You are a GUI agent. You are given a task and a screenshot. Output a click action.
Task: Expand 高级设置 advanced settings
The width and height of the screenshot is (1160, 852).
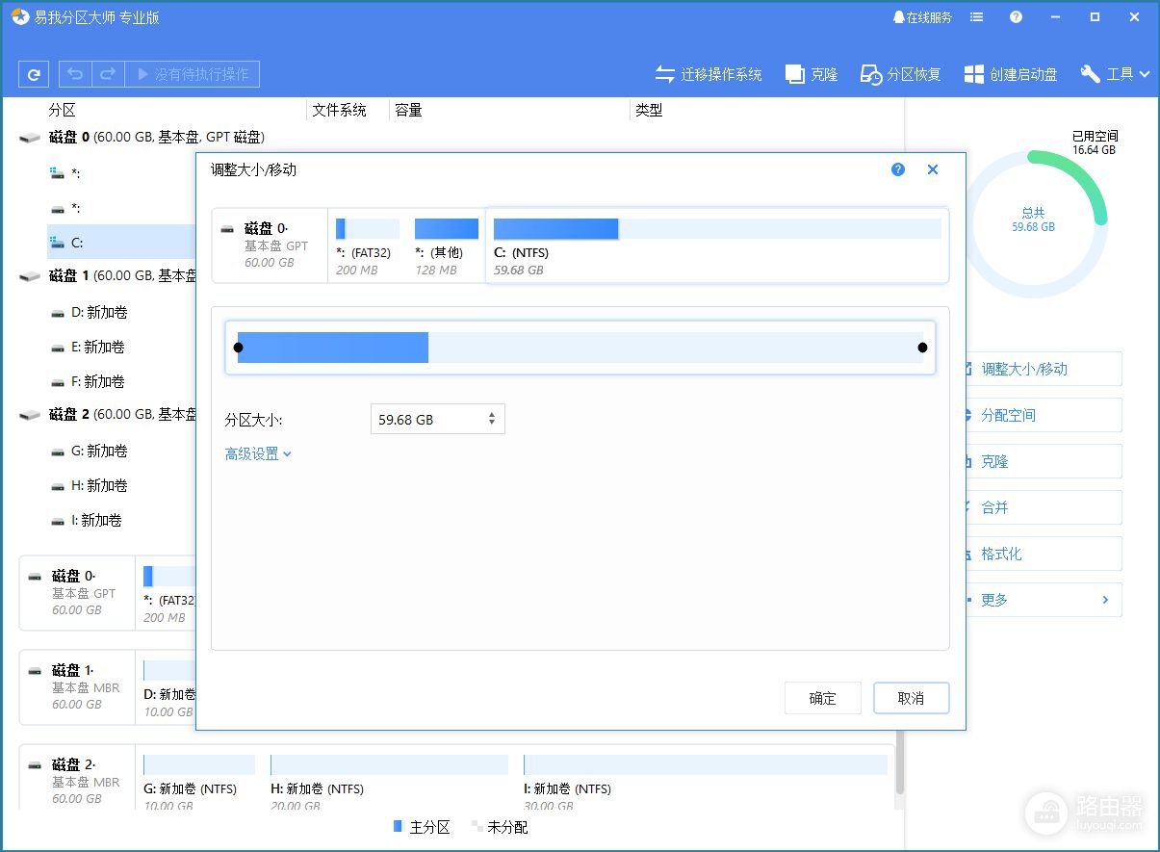[x=258, y=453]
